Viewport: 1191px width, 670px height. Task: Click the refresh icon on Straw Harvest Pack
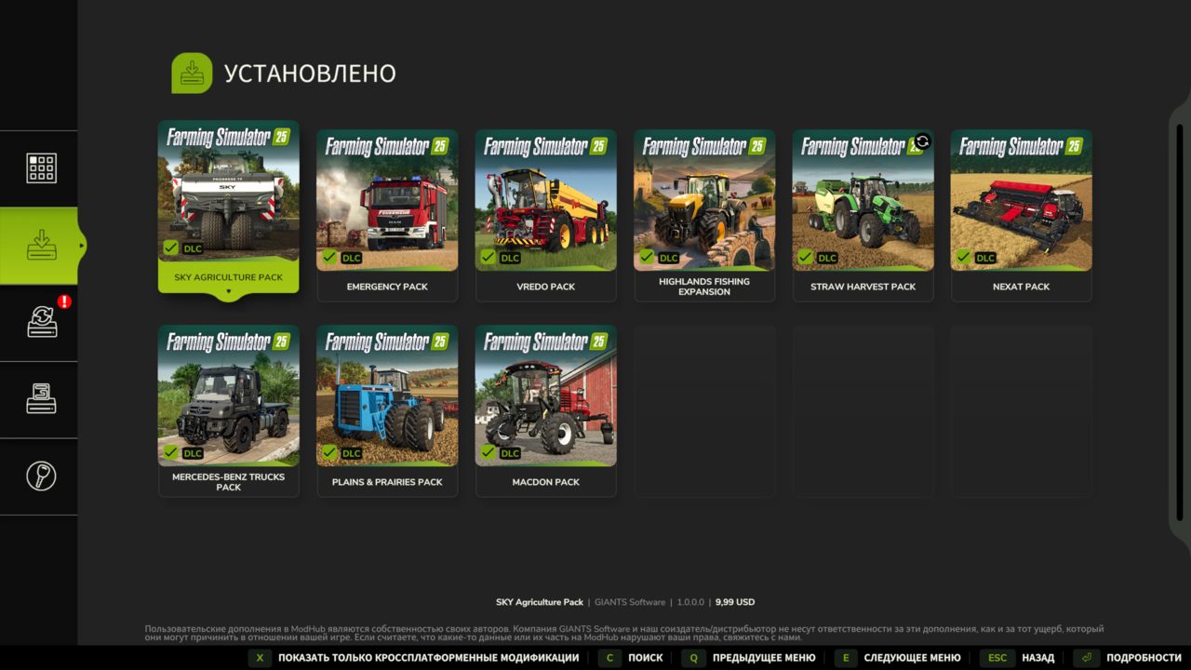pos(922,141)
